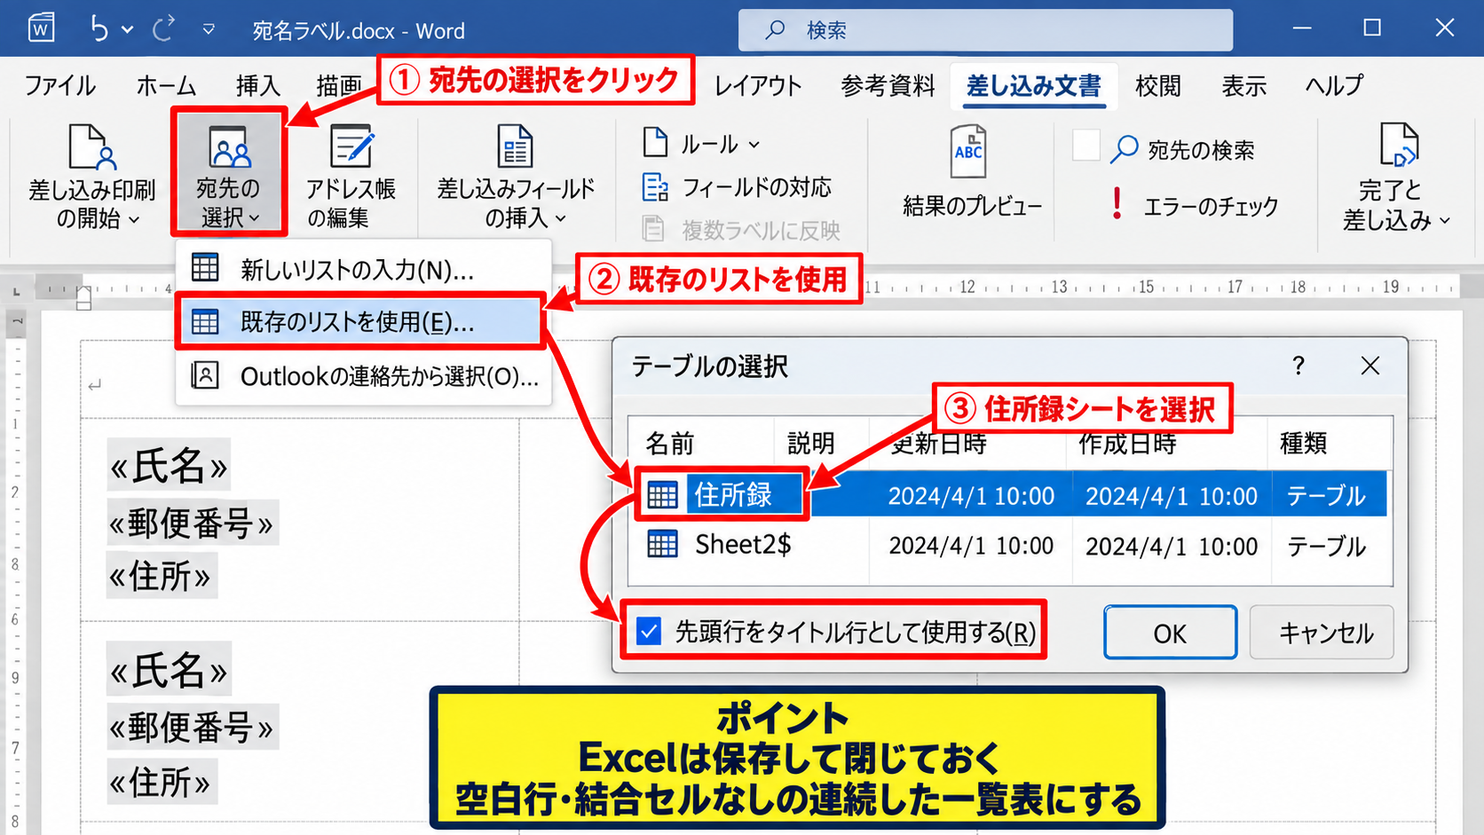This screenshot has height=835, width=1484.
Task: Select the 差し込み文書 tab
Action: tap(1033, 85)
